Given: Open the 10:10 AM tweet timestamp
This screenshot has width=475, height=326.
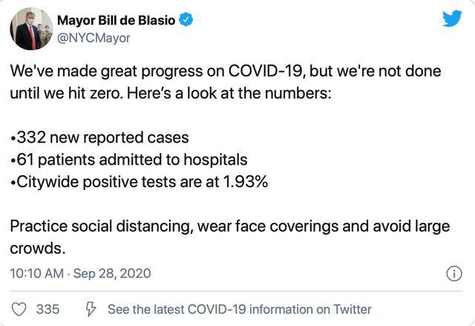Looking at the screenshot, I should [37, 273].
